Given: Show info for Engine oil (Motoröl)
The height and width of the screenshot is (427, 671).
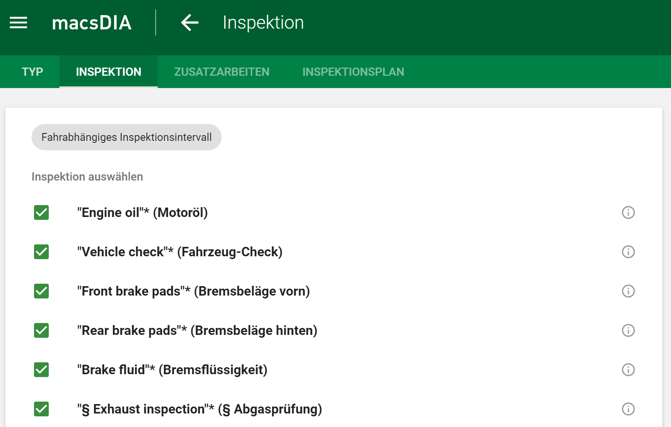Looking at the screenshot, I should pyautogui.click(x=628, y=212).
